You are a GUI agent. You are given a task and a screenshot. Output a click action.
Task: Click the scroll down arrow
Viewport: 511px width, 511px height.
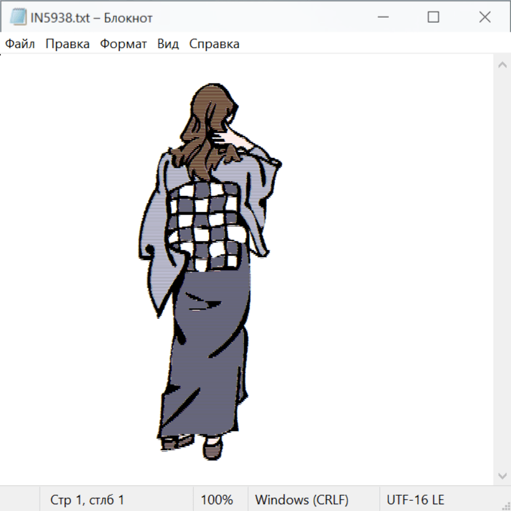coord(502,475)
